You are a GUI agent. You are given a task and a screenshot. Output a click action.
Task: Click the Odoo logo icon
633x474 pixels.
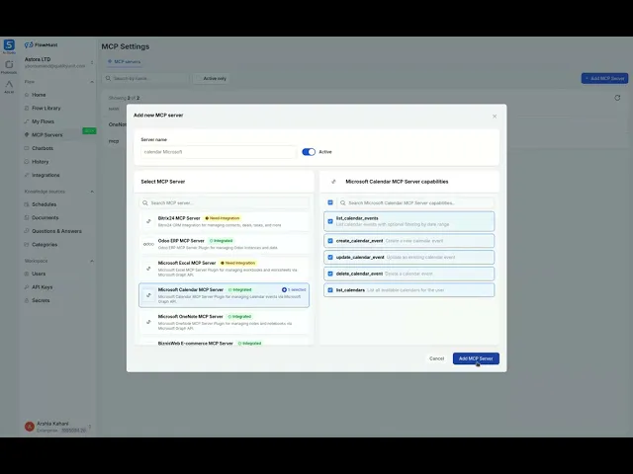[x=148, y=244]
